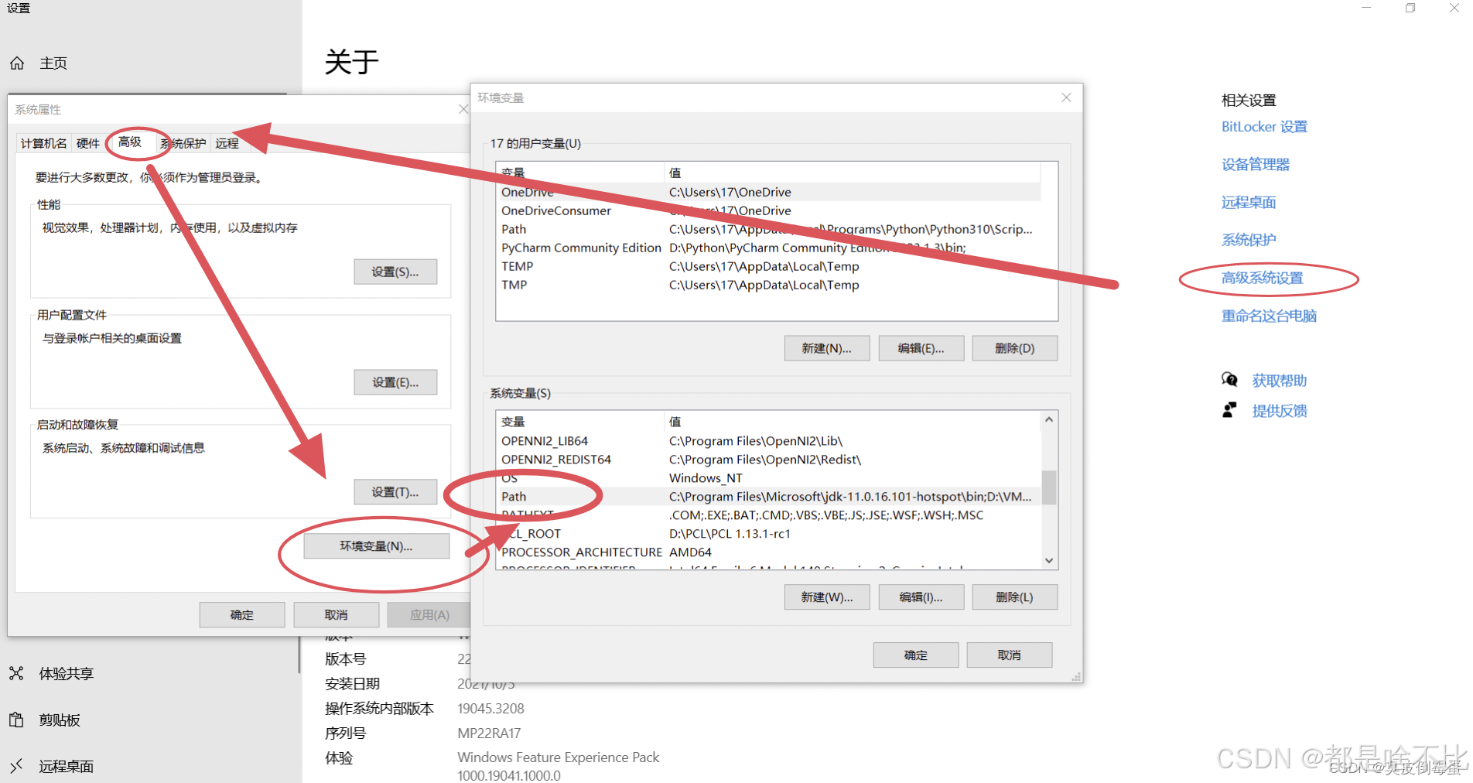Click the 环境变量(N)... button
Screen dimensions: 1473x783
point(376,545)
